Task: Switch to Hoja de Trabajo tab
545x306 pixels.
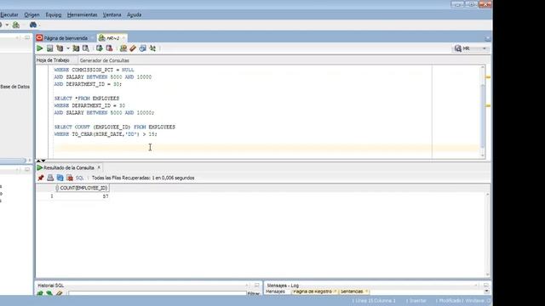Action: tap(53, 60)
